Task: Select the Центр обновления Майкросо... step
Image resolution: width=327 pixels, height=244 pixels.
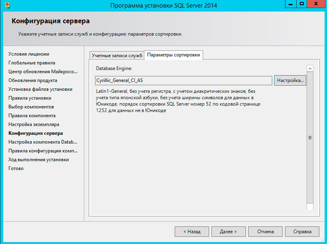Action: coord(43,72)
